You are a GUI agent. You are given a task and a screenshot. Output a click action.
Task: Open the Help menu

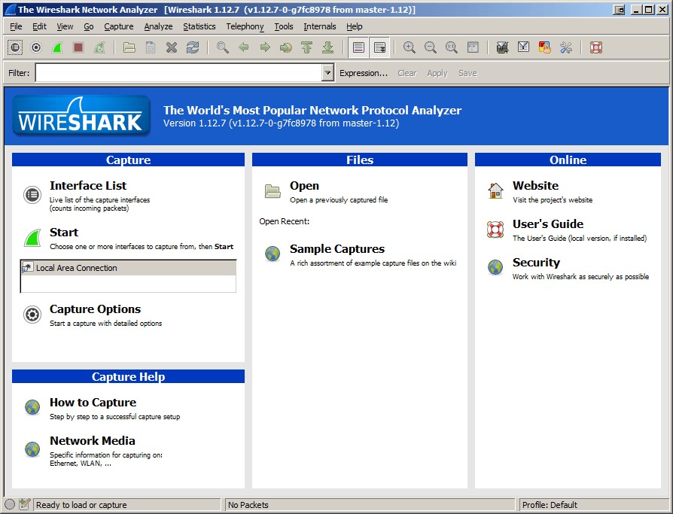tap(354, 26)
